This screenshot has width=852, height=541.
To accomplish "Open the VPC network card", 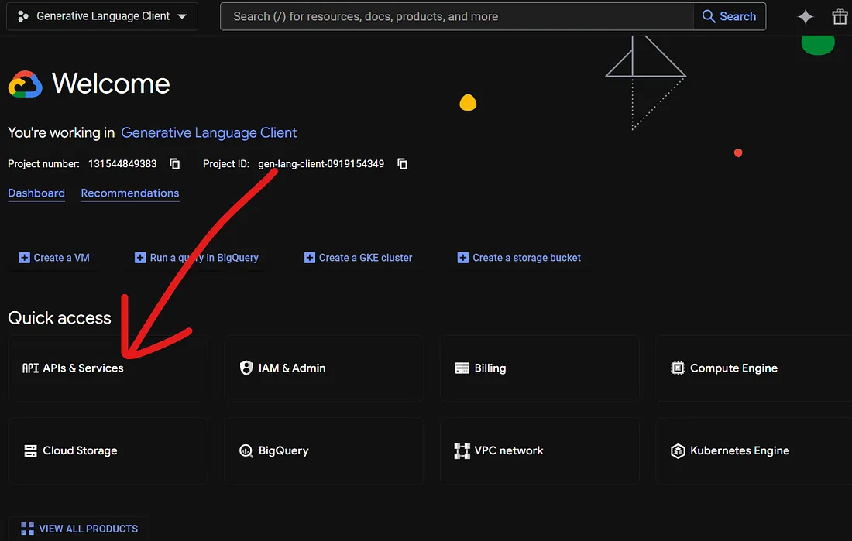I will click(539, 450).
